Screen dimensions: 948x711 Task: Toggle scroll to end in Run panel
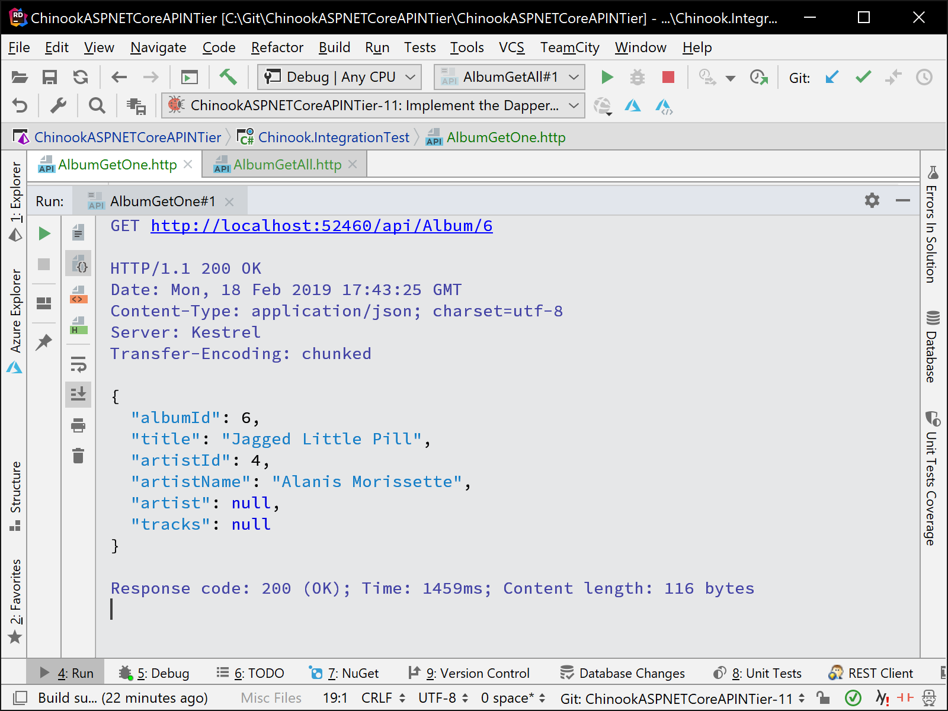click(78, 394)
